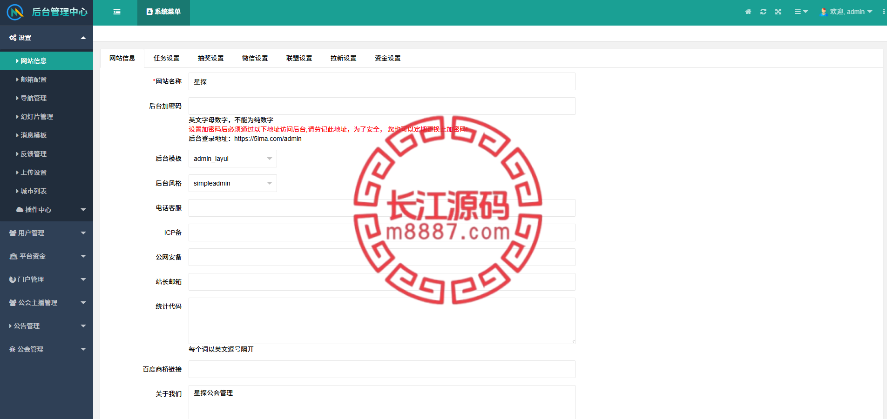Image resolution: width=887 pixels, height=419 pixels.
Task: Expand the 平台资金 menu arrow
Action: [83, 256]
